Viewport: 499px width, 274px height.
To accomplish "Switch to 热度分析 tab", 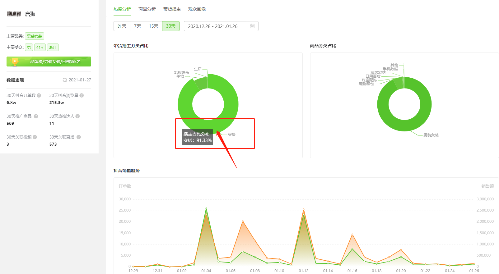I will [x=122, y=9].
